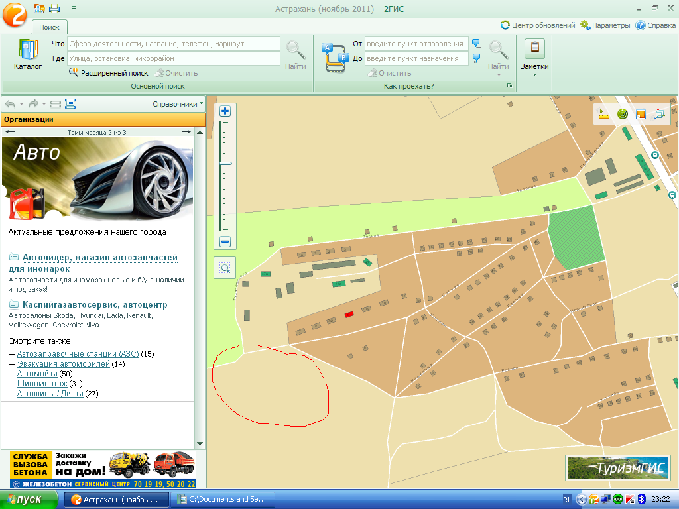Viewport: 679px width, 509px height.
Task: Open the Справочники dropdown
Action: [x=178, y=104]
